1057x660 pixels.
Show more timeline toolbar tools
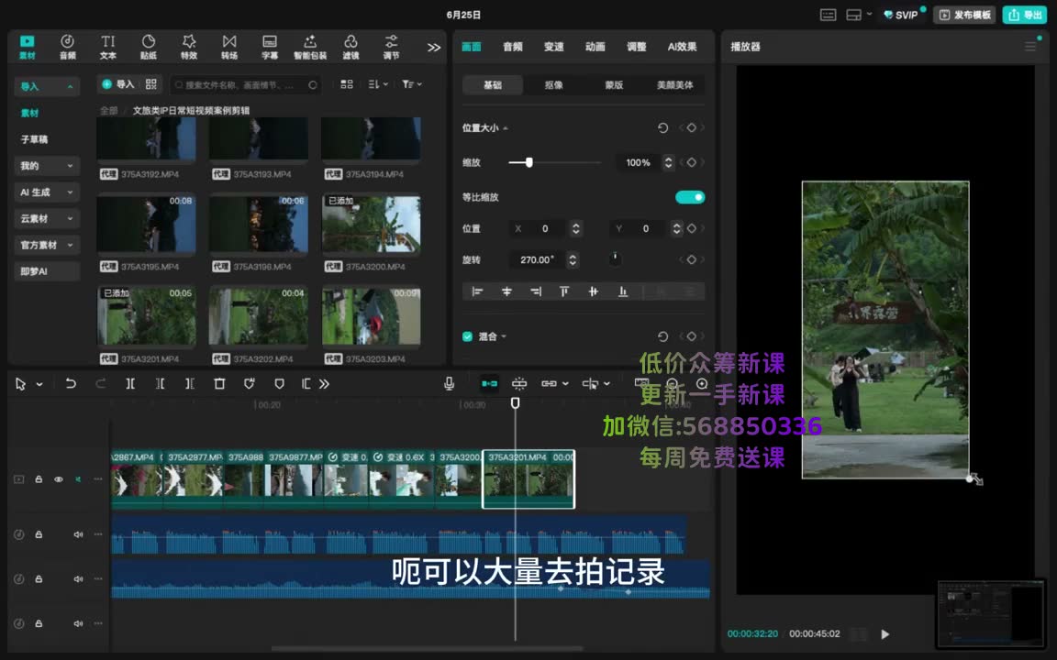(x=324, y=384)
